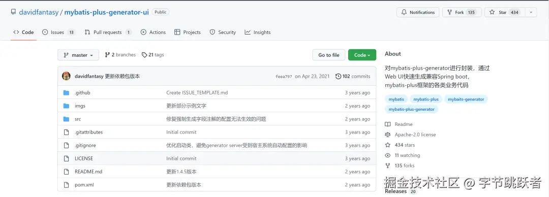Click the Notifications bell button

click(x=418, y=12)
